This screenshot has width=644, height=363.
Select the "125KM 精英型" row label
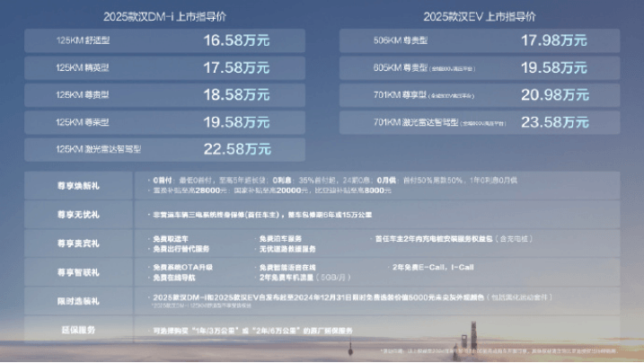(x=83, y=67)
